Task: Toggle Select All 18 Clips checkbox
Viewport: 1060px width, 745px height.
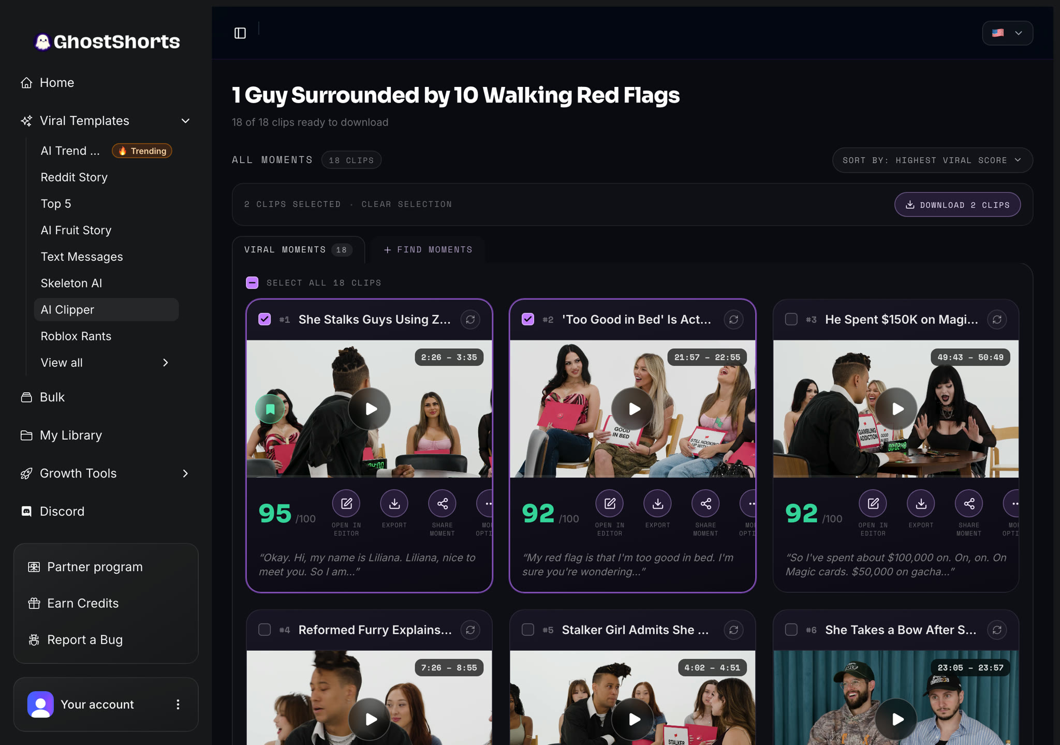Action: click(252, 282)
